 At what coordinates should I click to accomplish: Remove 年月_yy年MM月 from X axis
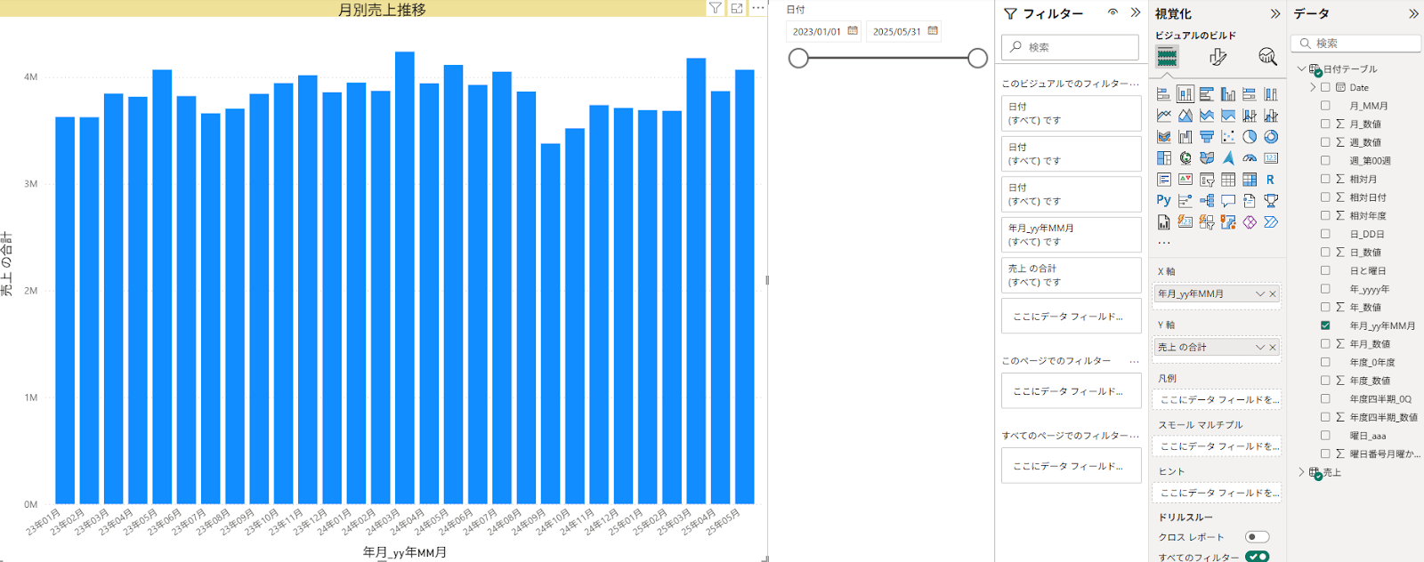point(1273,293)
